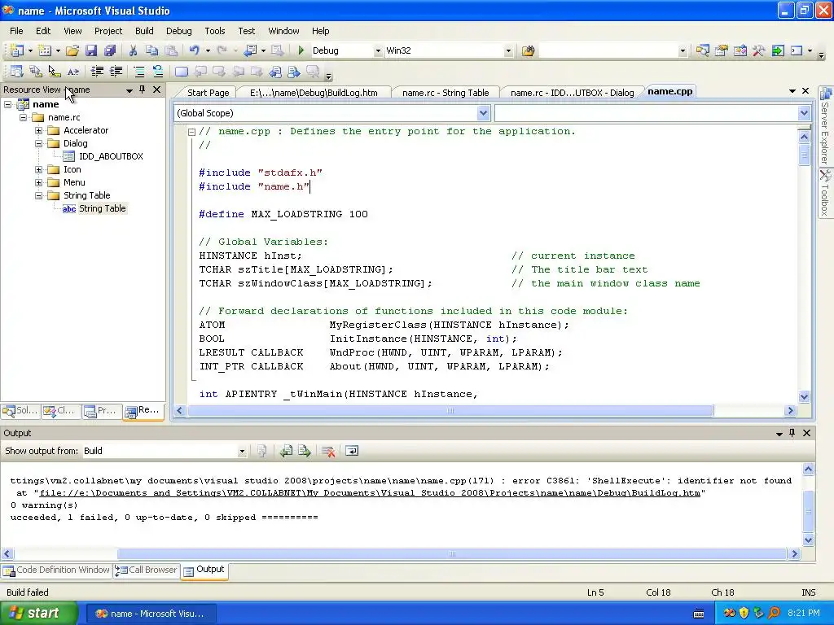Save the file with the single floppy icon
This screenshot has height=625, width=834.
(x=91, y=50)
